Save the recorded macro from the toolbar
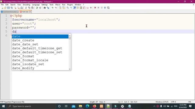195x109 pixels. (x=108, y=8)
